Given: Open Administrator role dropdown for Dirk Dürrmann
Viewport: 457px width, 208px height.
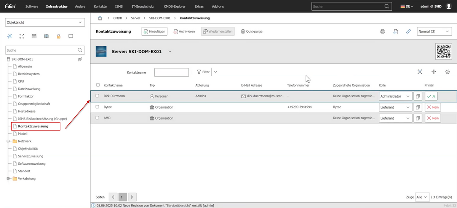Looking at the screenshot, I should (x=396, y=96).
